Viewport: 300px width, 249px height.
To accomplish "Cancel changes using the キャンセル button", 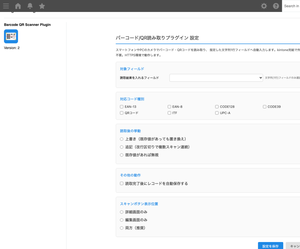I will pyautogui.click(x=294, y=246).
